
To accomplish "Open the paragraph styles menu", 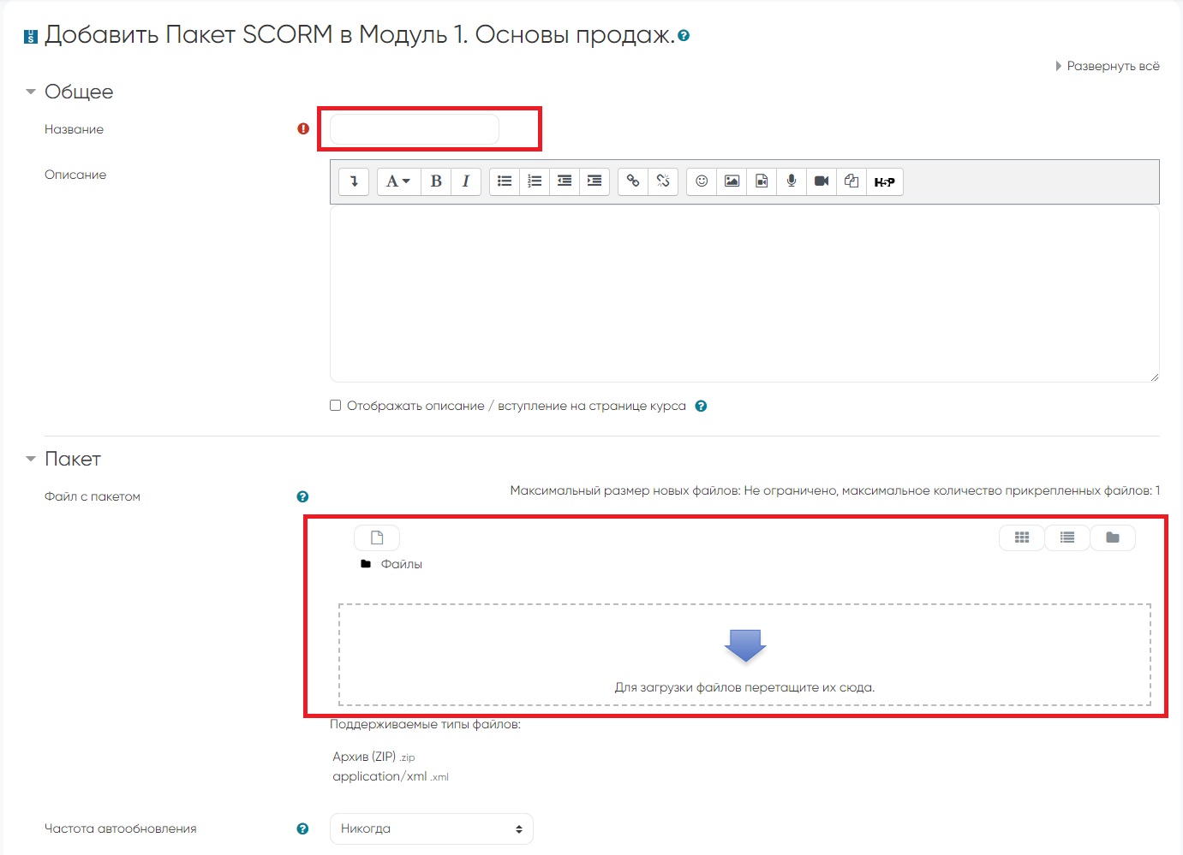I will [398, 181].
